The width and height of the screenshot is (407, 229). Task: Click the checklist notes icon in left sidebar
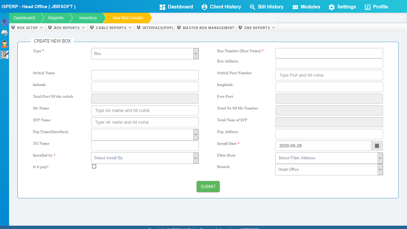click(5, 54)
